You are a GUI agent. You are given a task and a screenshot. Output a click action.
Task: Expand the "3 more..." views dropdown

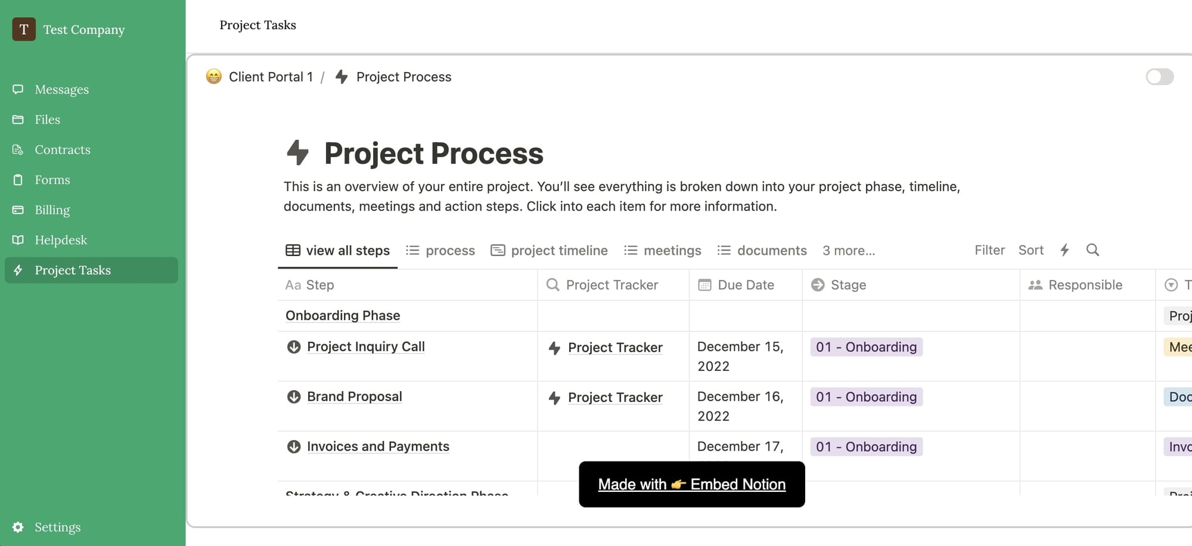click(x=848, y=251)
